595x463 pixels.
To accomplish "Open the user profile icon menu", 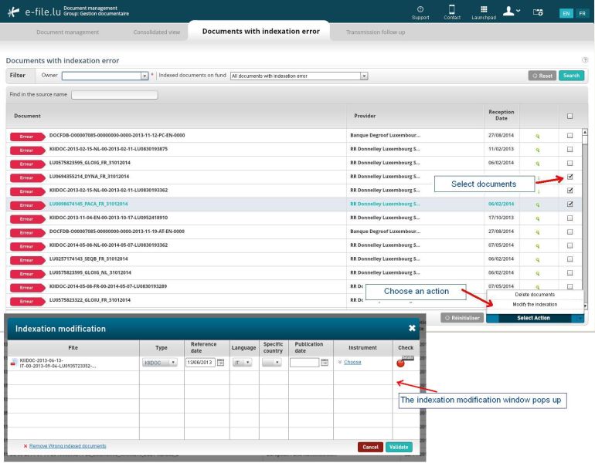I will [511, 12].
